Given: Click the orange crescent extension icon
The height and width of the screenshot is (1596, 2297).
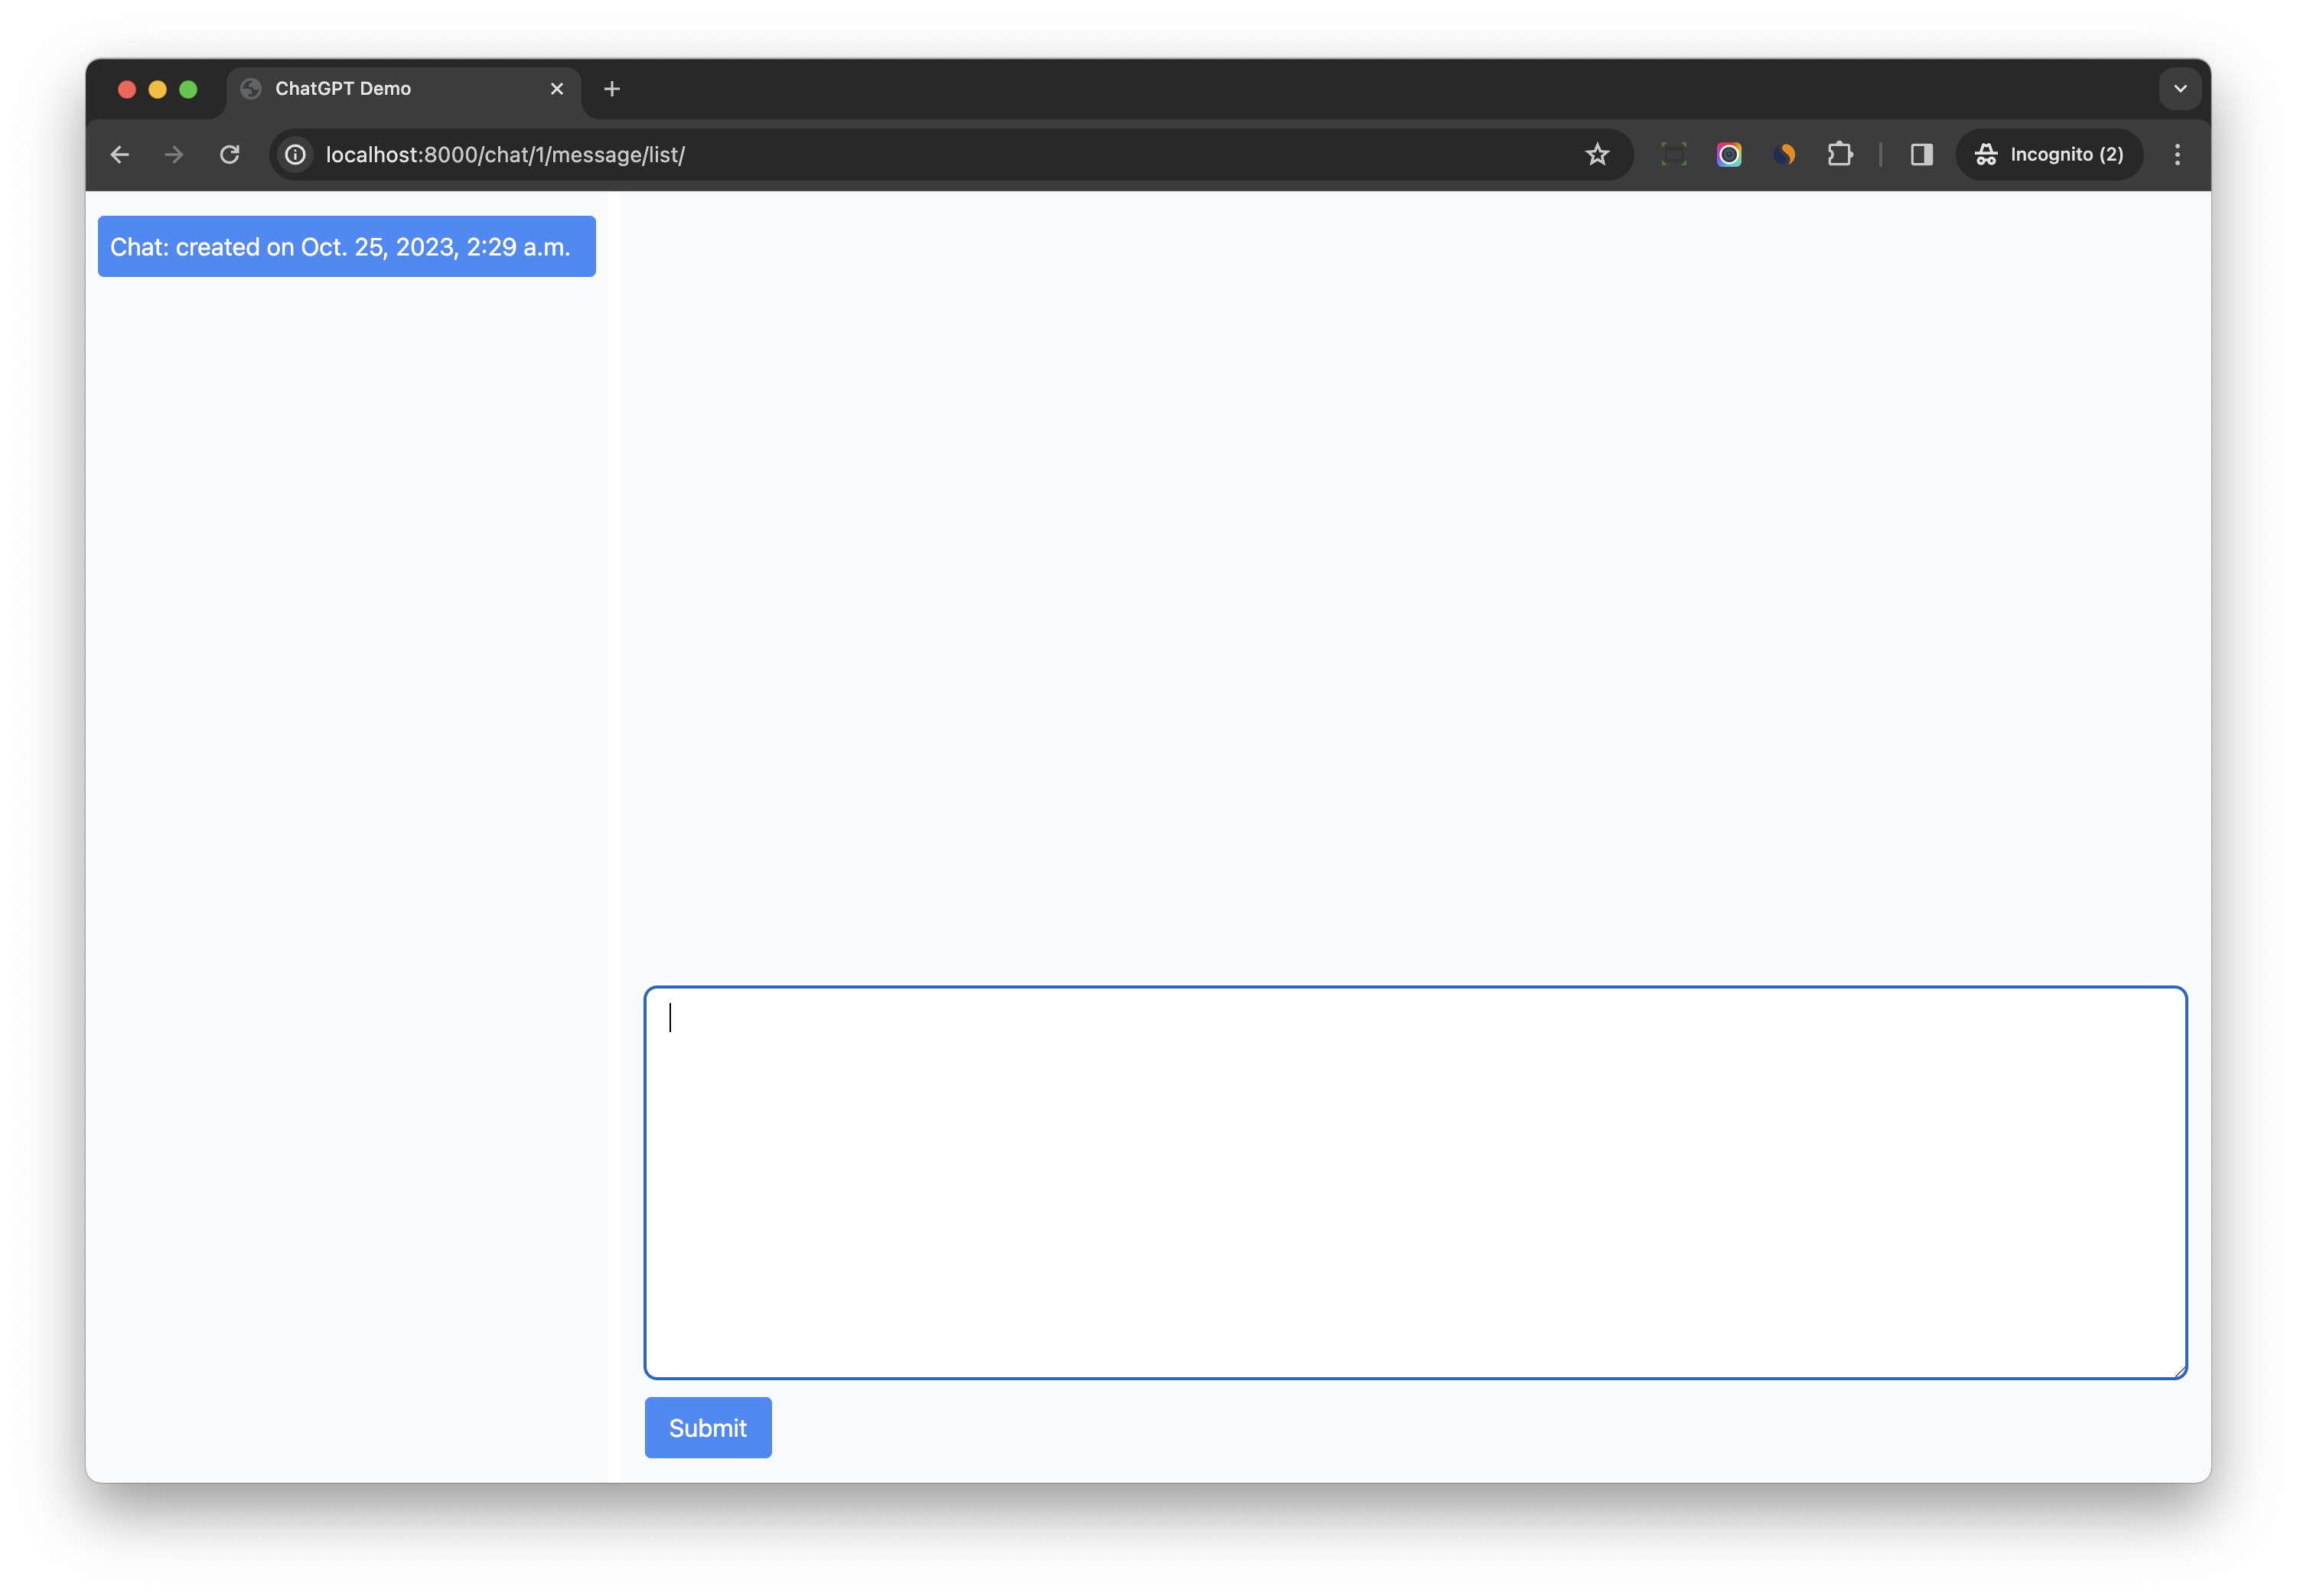Looking at the screenshot, I should pos(1785,155).
